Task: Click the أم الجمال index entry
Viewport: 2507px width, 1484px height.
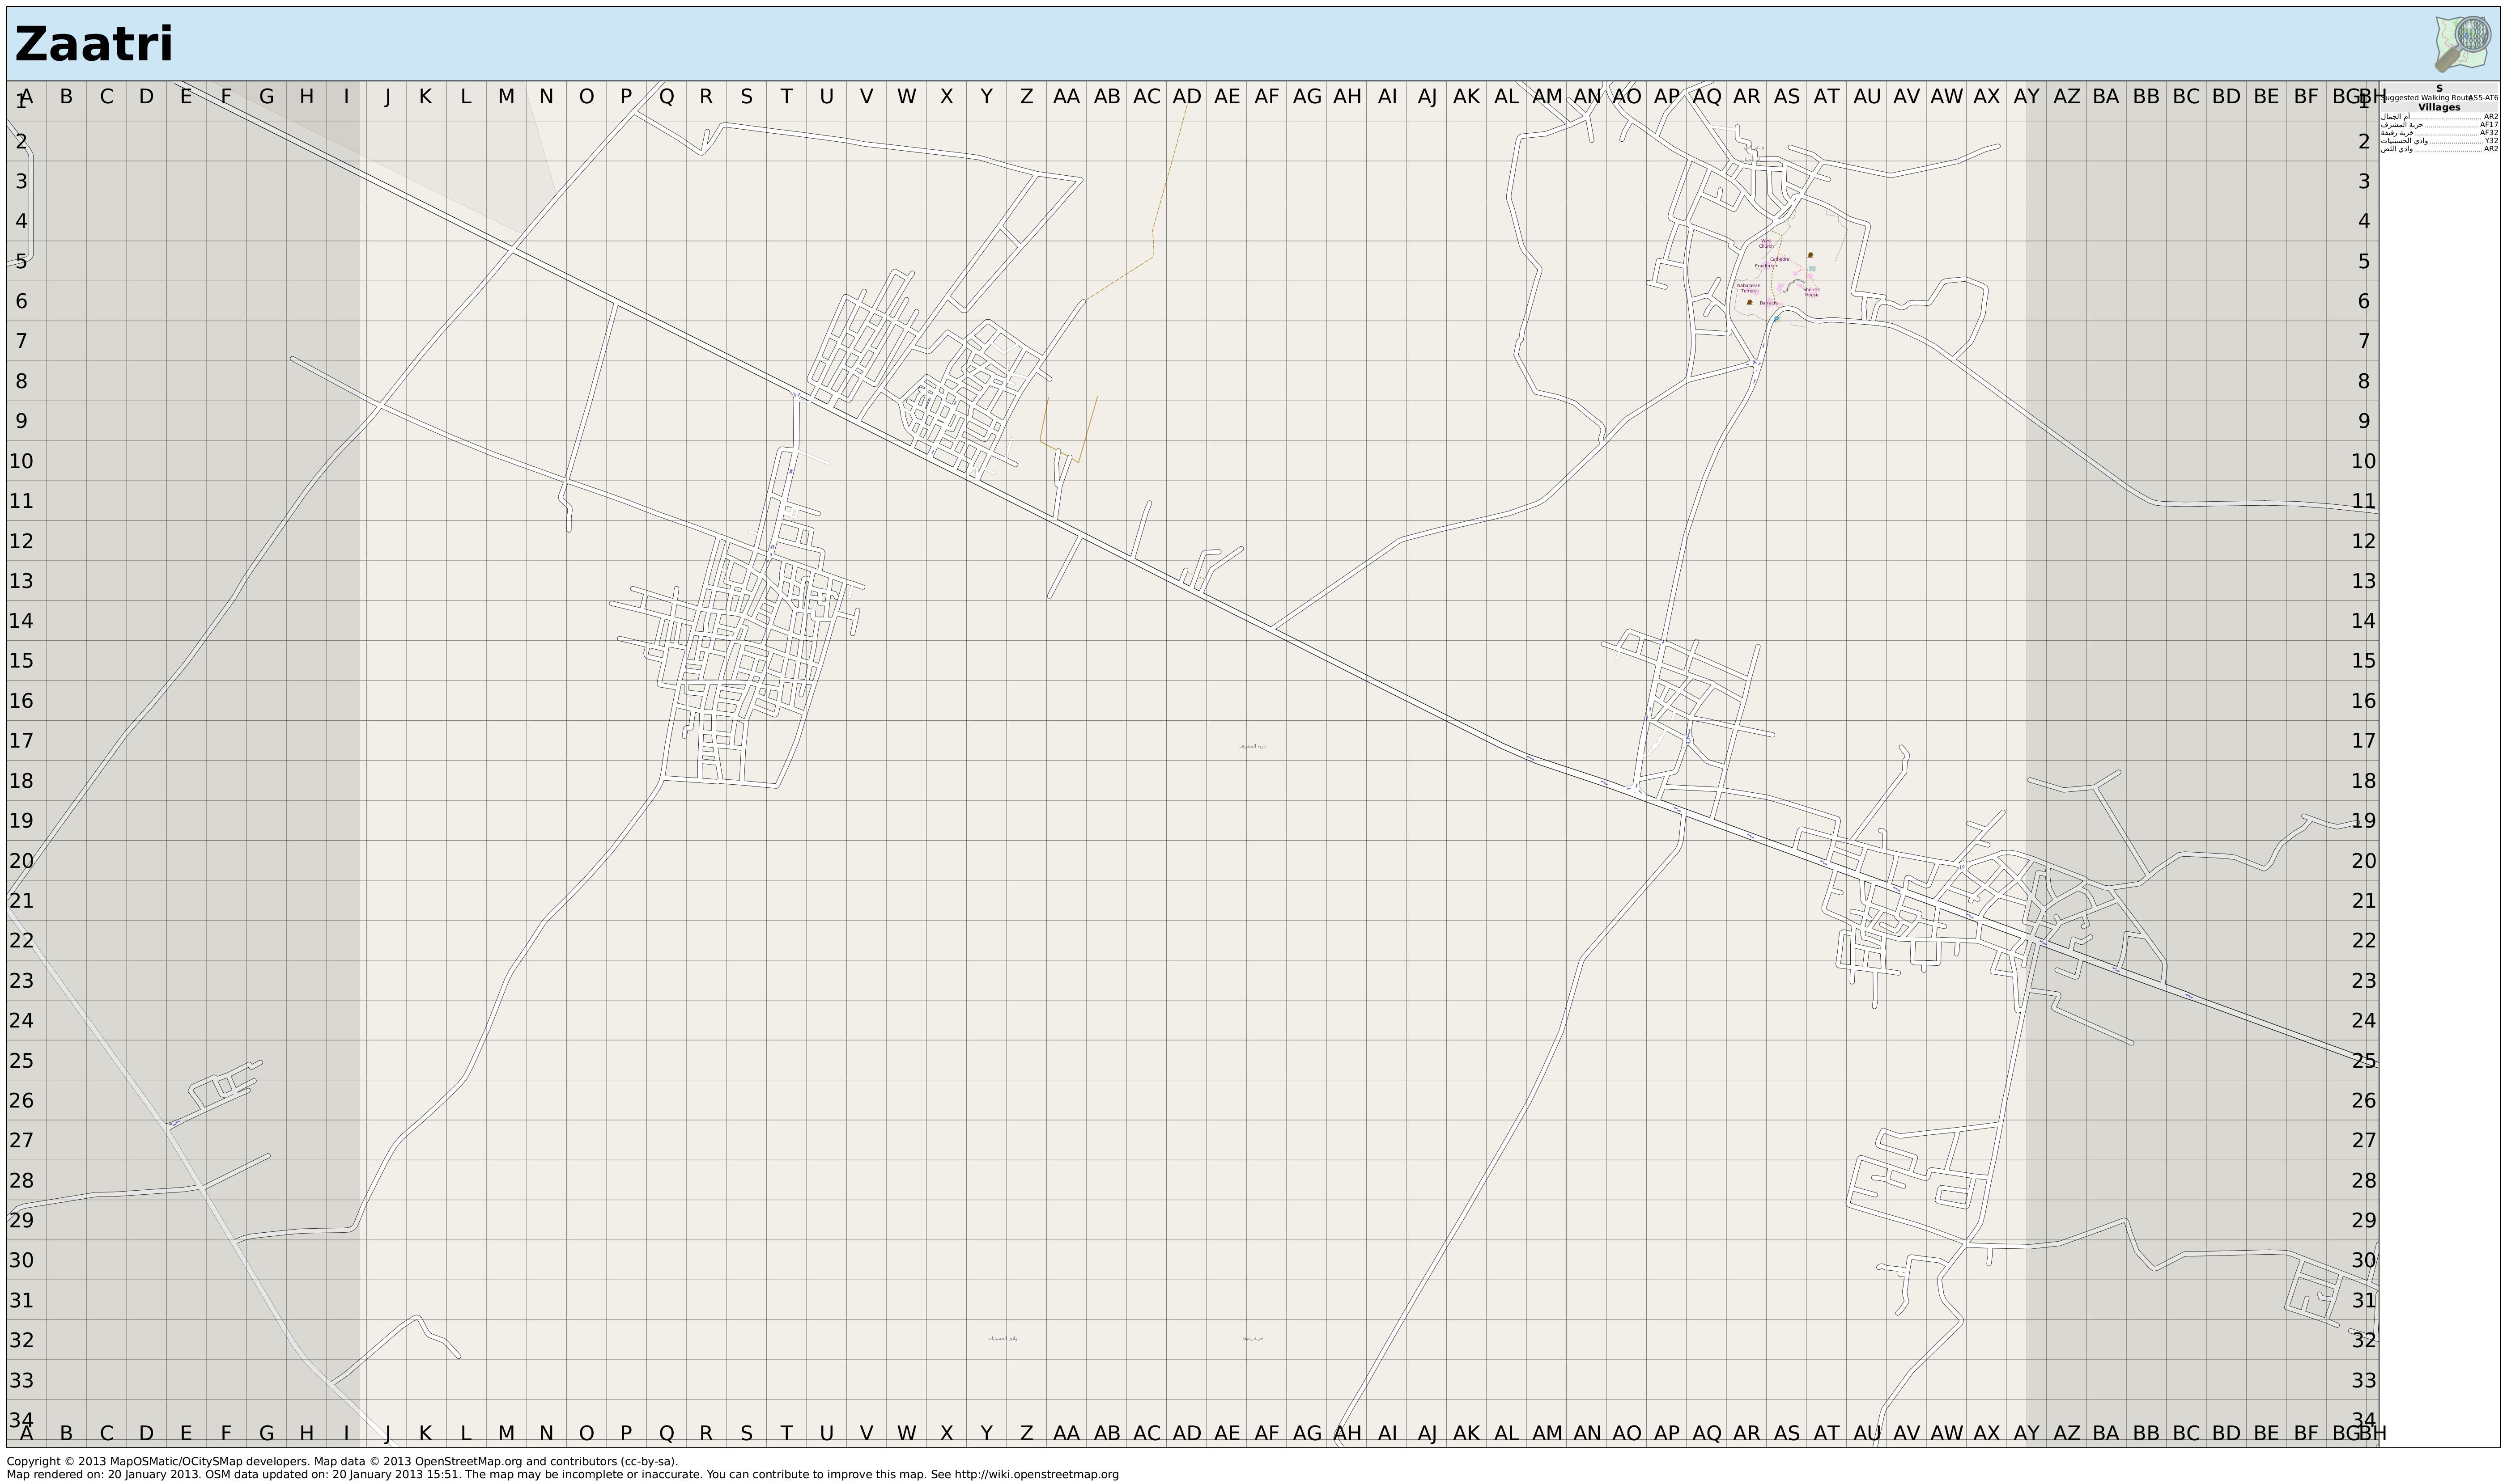Action: [2439, 117]
